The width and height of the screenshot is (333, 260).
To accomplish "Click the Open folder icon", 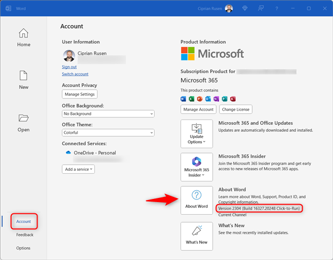I will pos(23,118).
